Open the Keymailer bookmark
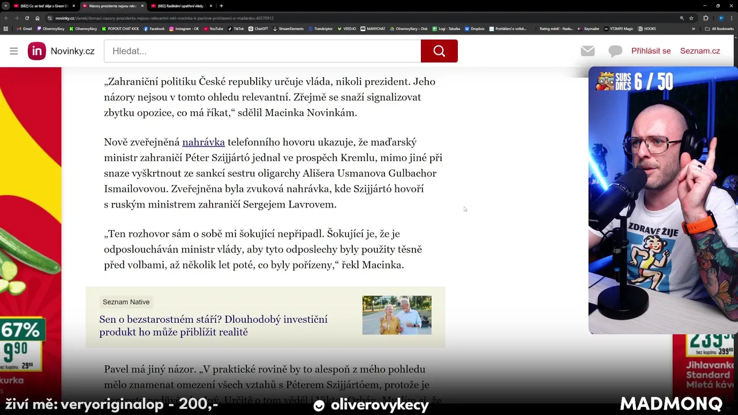The image size is (738, 415). [x=589, y=28]
